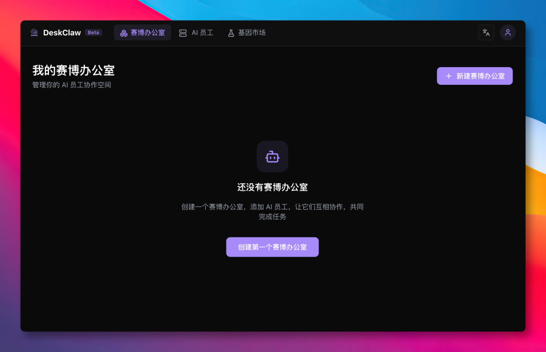This screenshot has height=352, width=546.
Task: Click the molecule icon inside the 赛博办公室 tab
Action: click(x=123, y=32)
